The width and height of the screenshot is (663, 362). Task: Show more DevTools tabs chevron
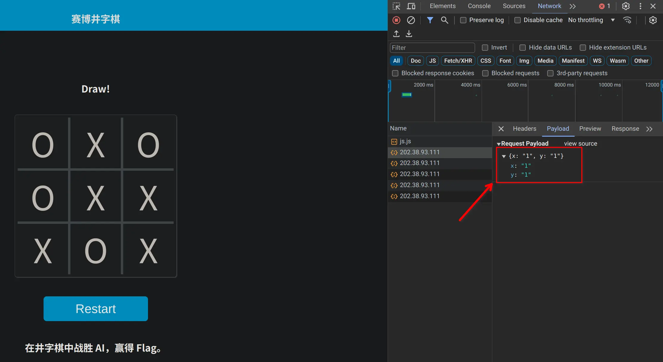coord(572,6)
